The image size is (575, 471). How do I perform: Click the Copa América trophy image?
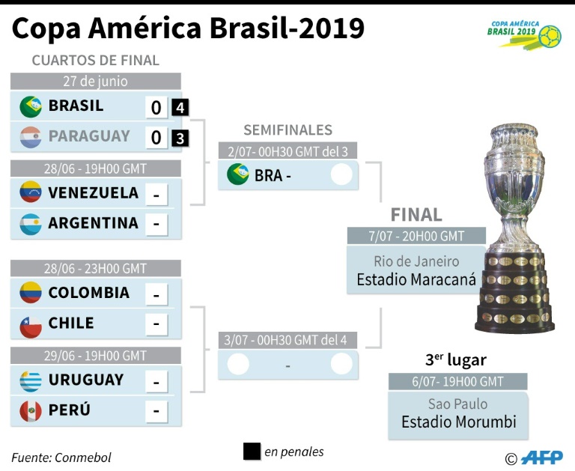515,228
